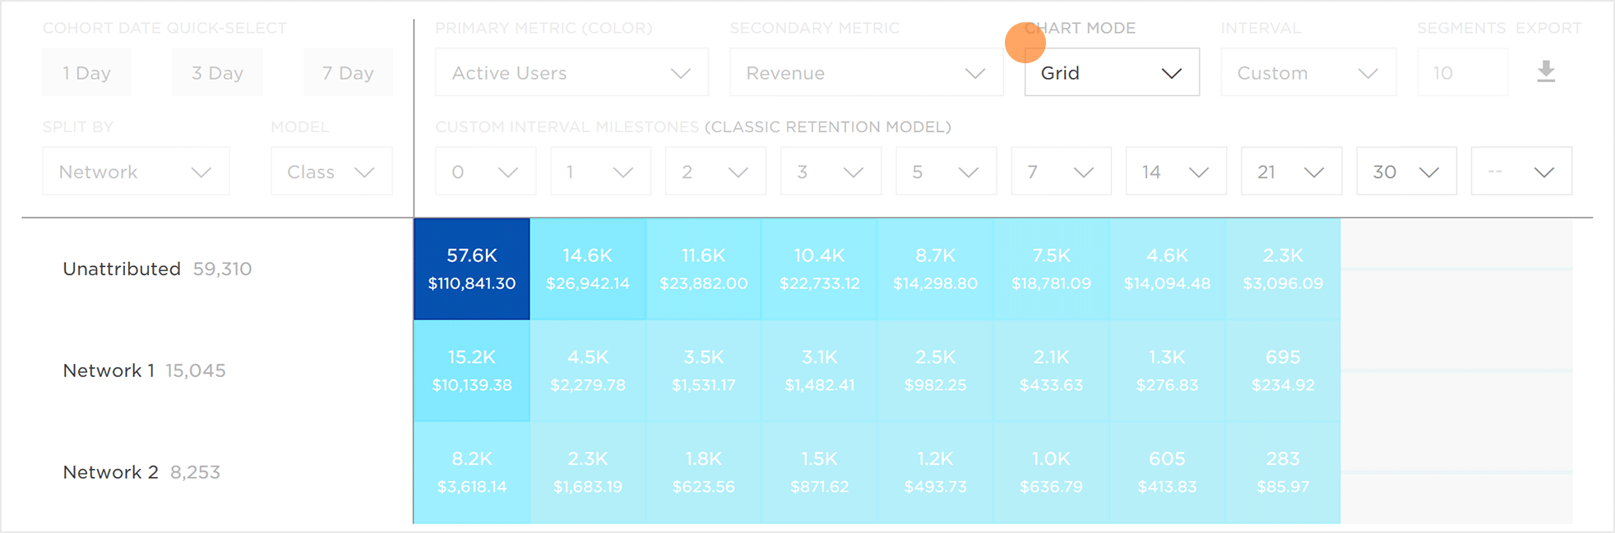
Task: Click the dark blue 57.6K grid cell
Action: coord(472,269)
